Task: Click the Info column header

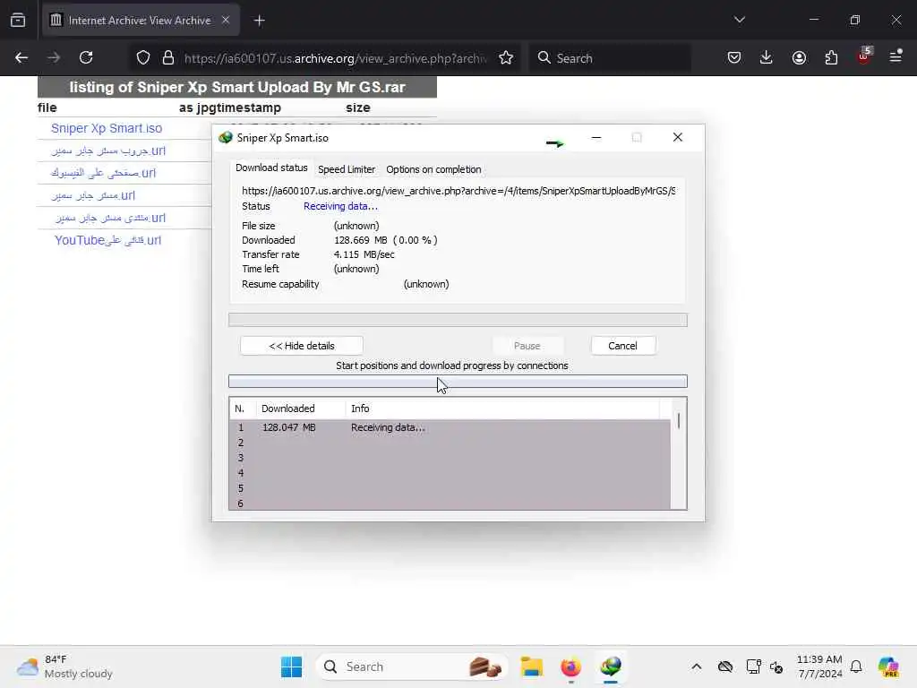Action: 503,408
